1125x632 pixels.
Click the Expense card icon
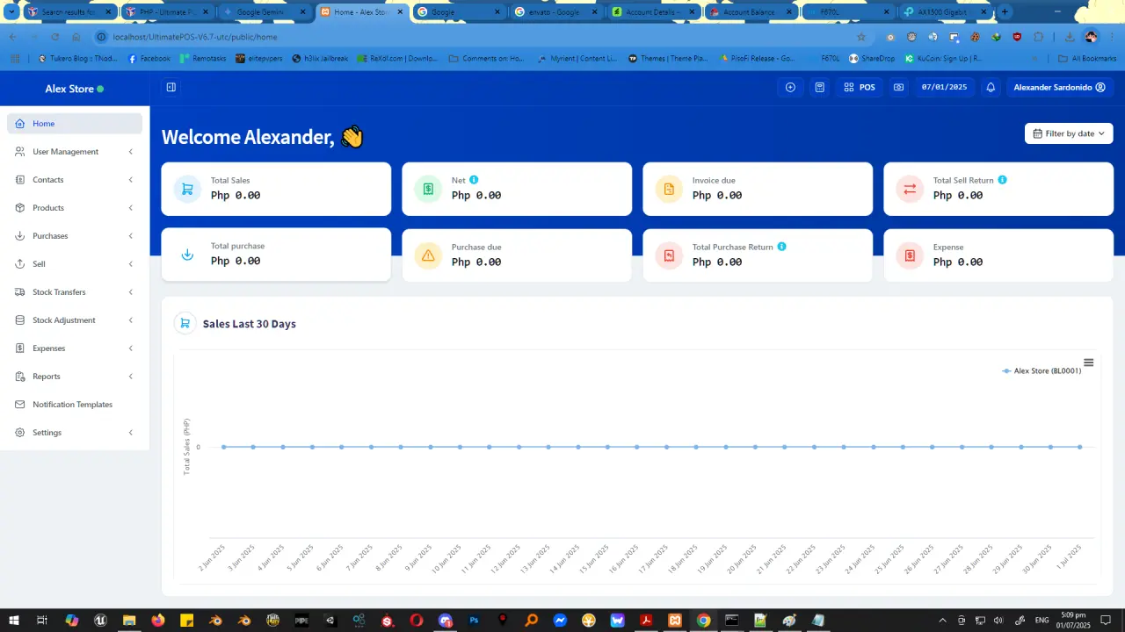tap(910, 255)
